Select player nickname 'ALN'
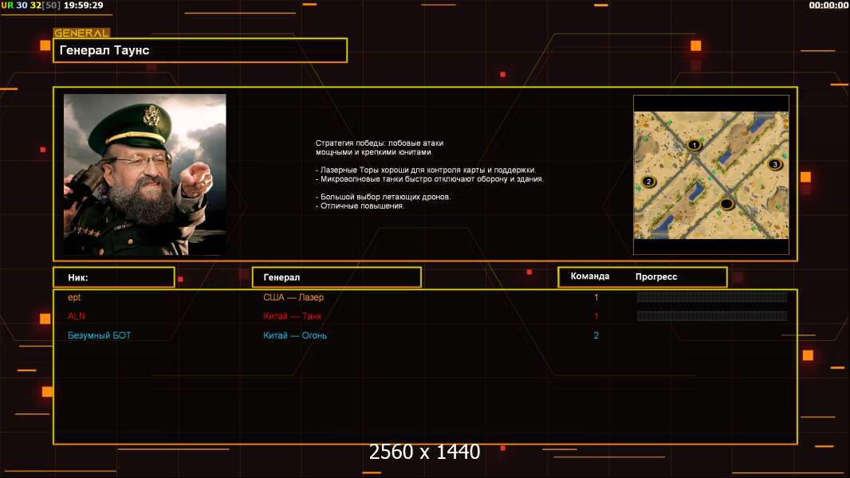This screenshot has width=850, height=478. coord(77,316)
